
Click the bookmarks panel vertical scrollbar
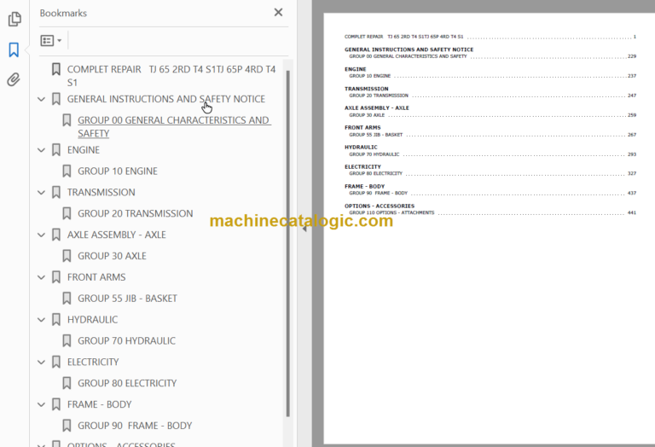(x=287, y=243)
